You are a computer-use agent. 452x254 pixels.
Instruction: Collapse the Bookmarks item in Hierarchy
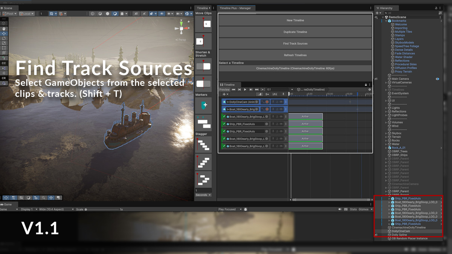pyautogui.click(x=386, y=21)
